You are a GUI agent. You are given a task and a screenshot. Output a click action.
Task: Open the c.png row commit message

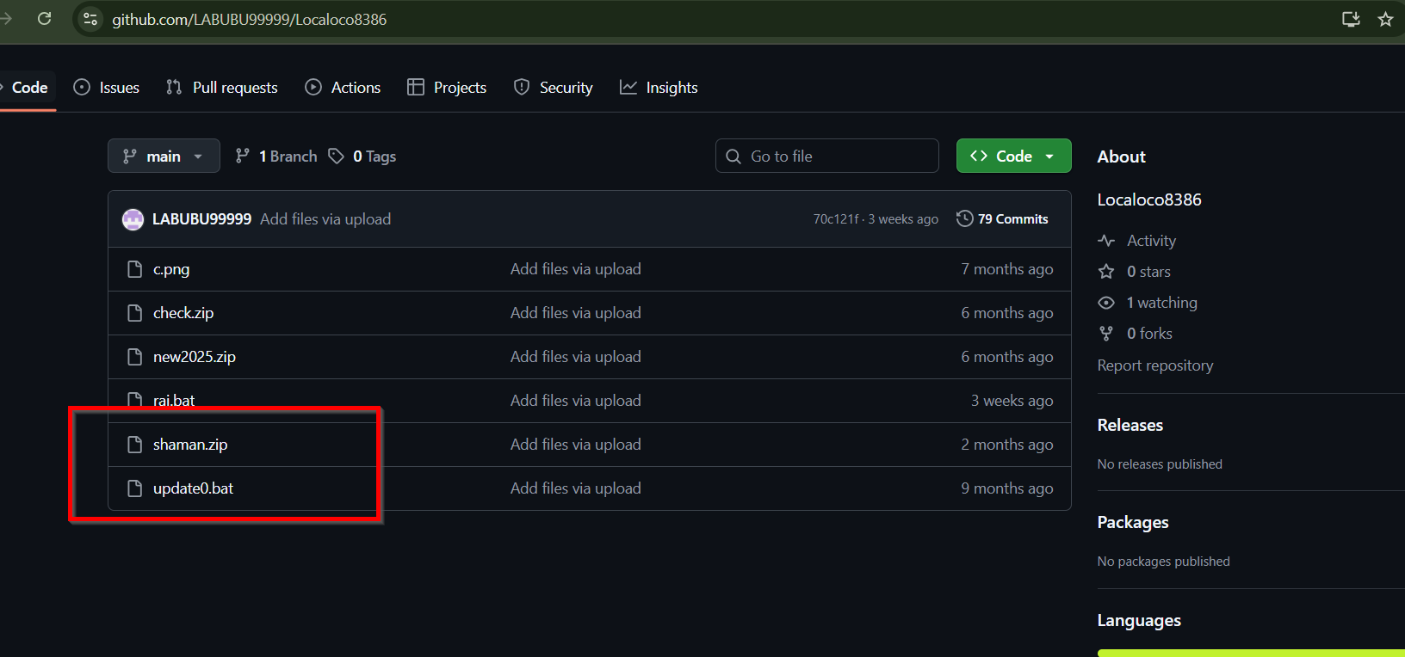576,269
